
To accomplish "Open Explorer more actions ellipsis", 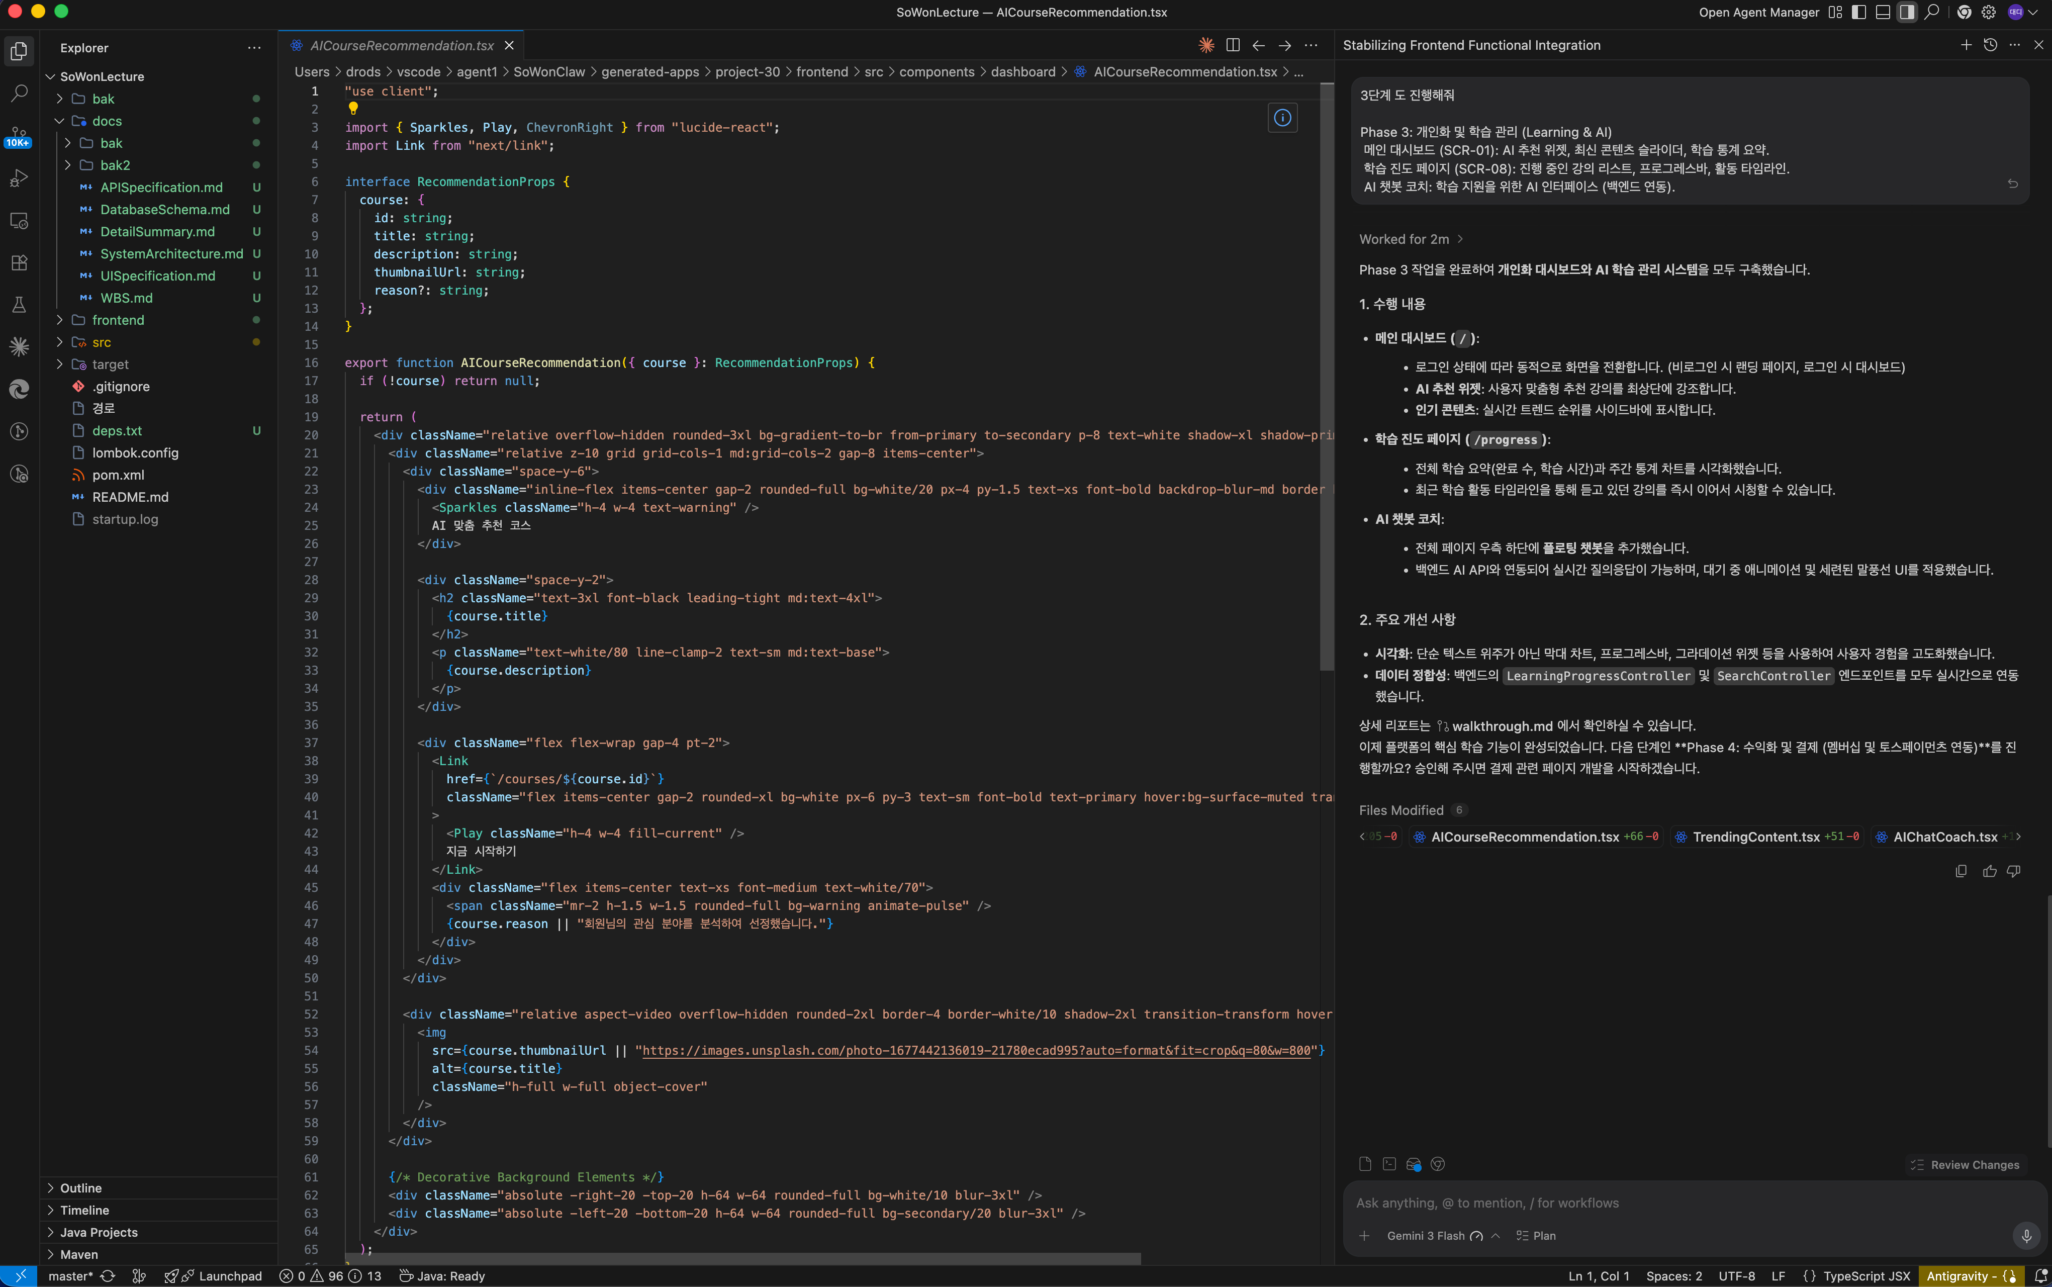I will click(x=254, y=48).
